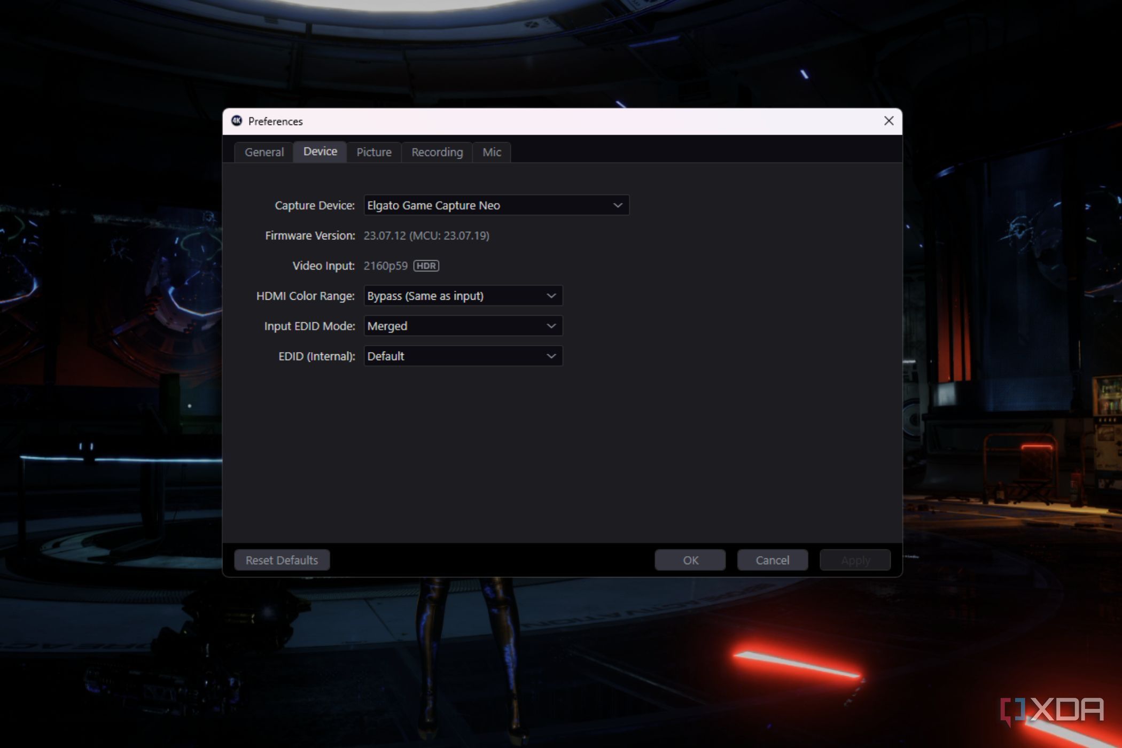
Task: Expand the Capture Device chevron arrow
Action: coord(618,205)
